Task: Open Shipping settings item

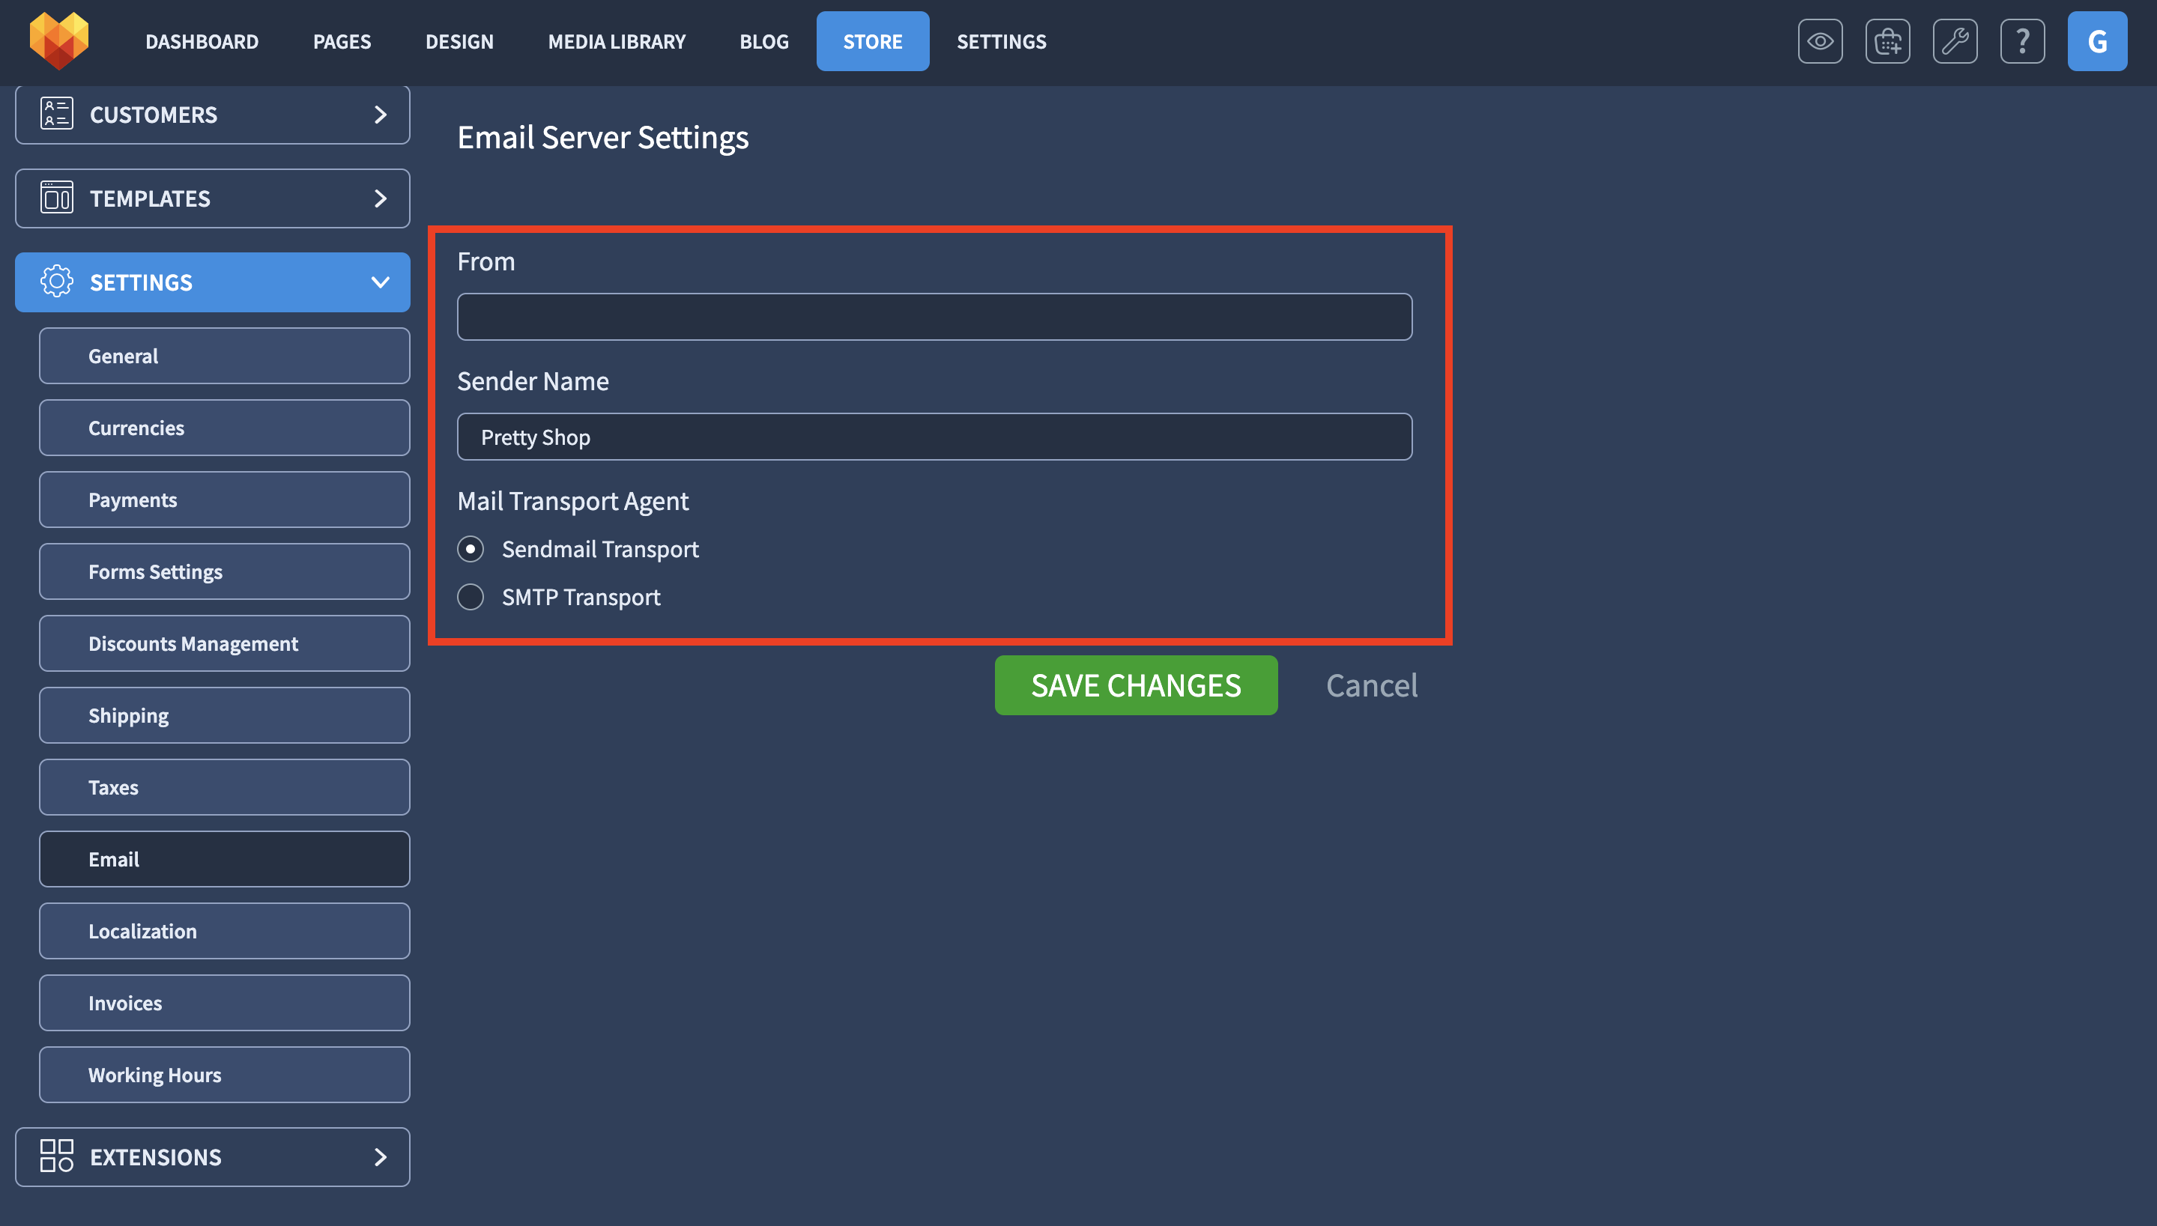Action: click(224, 716)
